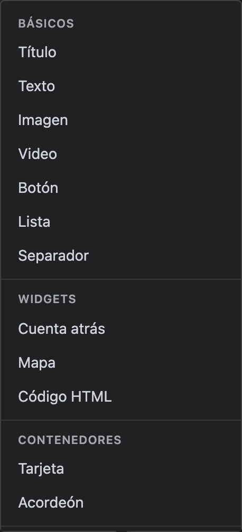The image size is (242, 532).
Task: Add a Botón element
Action: pyautogui.click(x=121, y=188)
